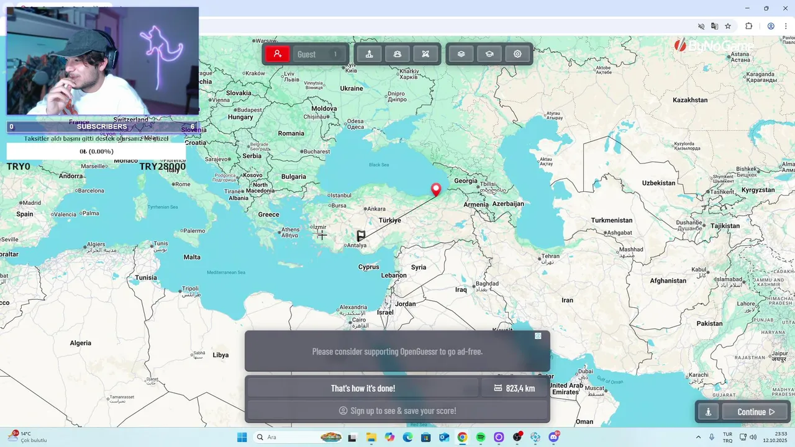Open the Windows Start menu

(242, 437)
